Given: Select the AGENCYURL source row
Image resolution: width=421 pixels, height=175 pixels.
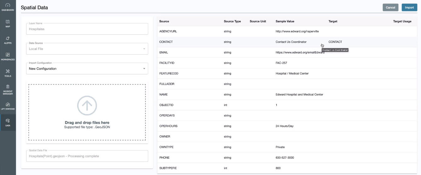Looking at the screenshot, I should [170, 31].
